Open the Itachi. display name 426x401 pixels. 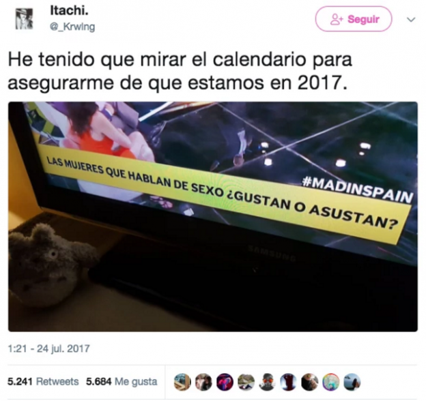pos(69,11)
